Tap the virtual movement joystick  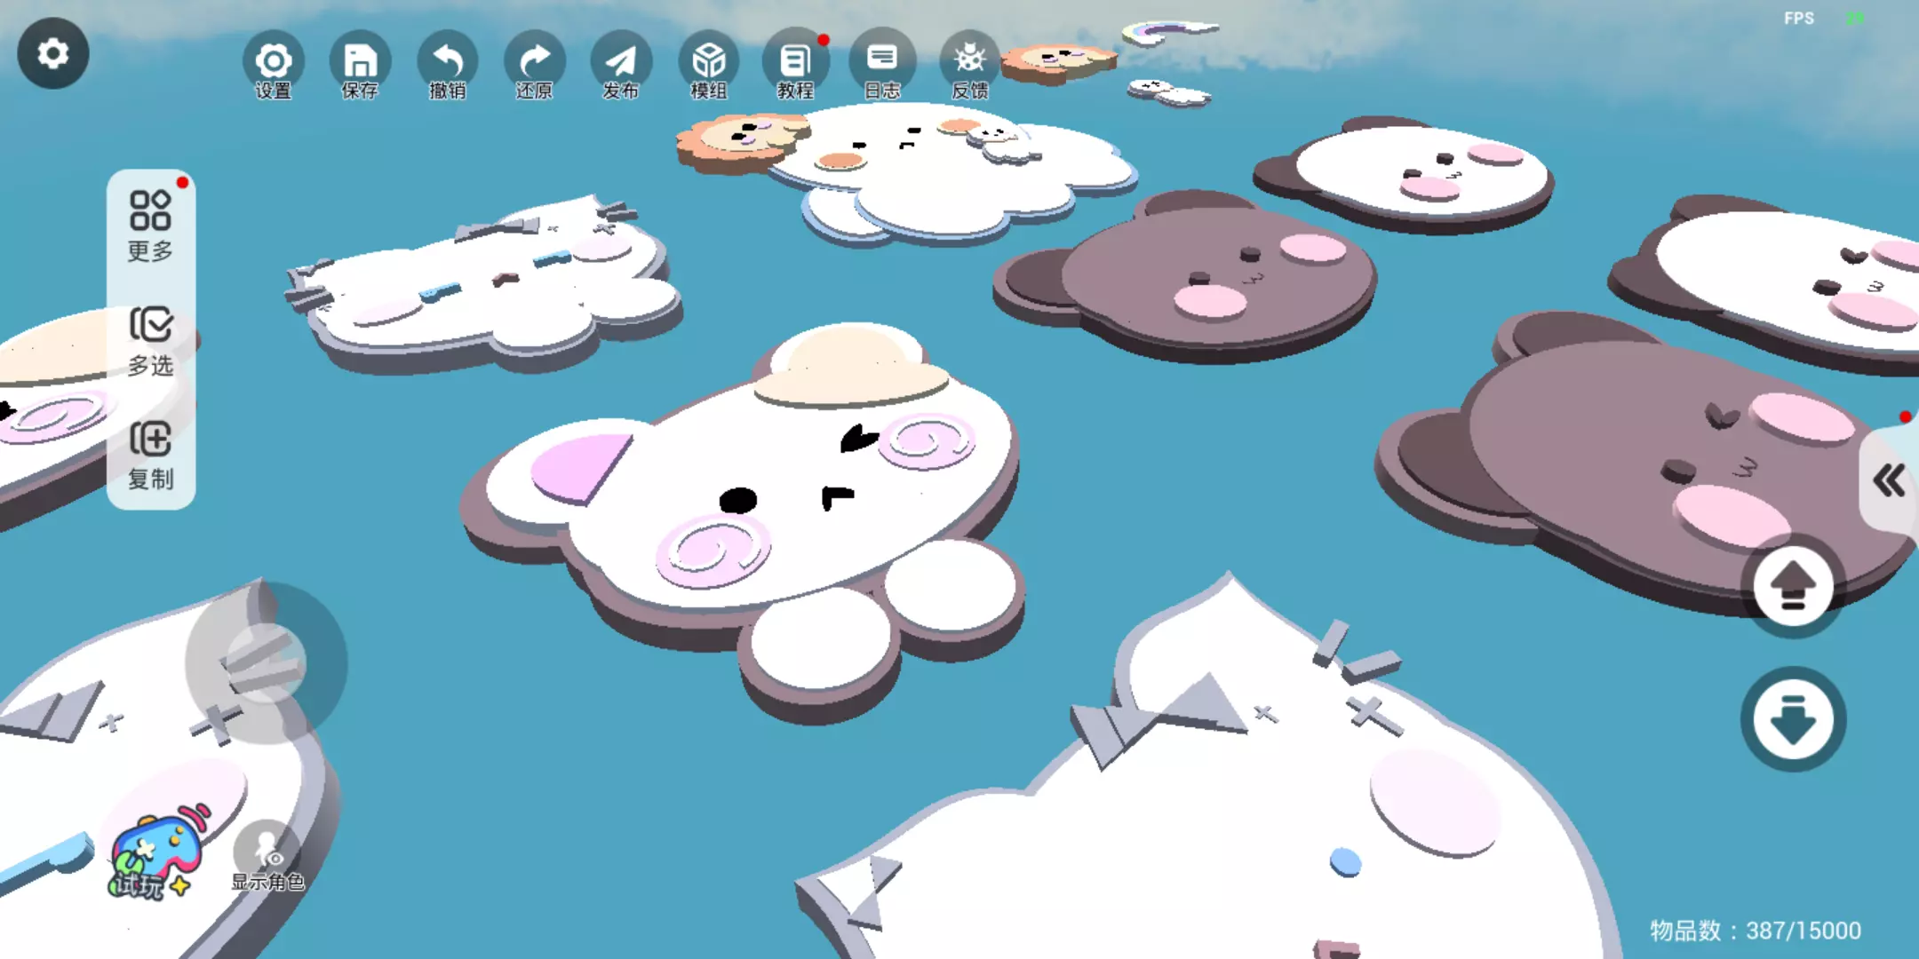(266, 663)
